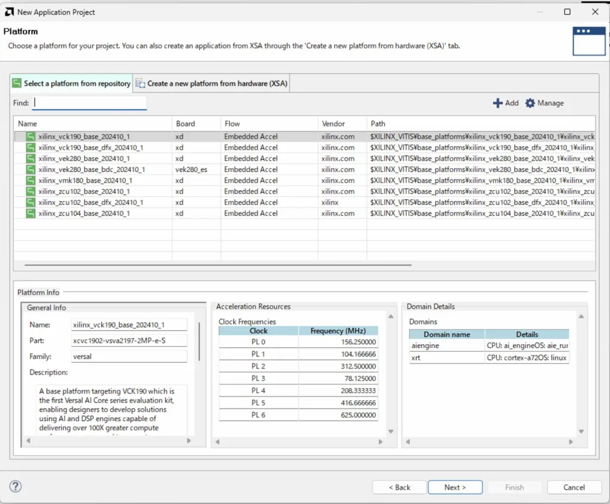This screenshot has height=504, width=610.
Task: Click the help question mark icon
Action: pyautogui.click(x=16, y=486)
